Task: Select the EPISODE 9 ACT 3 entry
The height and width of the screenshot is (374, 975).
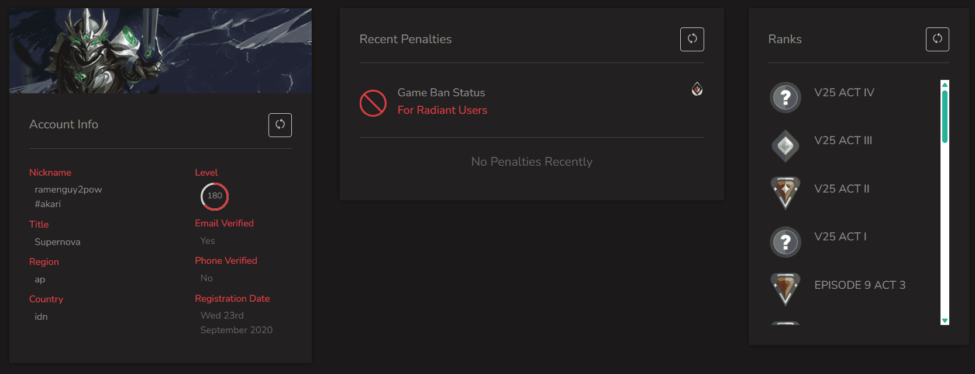Action: pyautogui.click(x=860, y=285)
